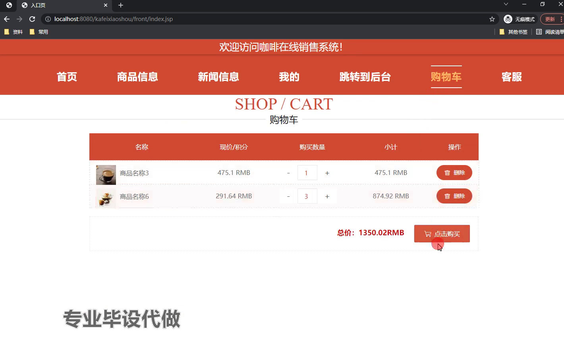Delete 商品名称3 with the 删除 button
This screenshot has height=338, width=564.
[x=454, y=173]
